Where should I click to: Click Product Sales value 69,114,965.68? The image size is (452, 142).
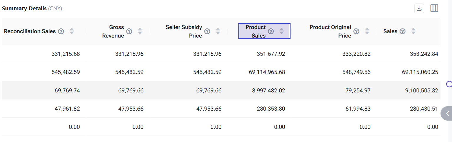coord(267,72)
